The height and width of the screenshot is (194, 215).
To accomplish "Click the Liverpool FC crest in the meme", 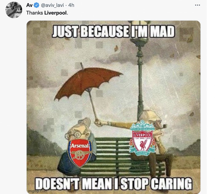I will click(143, 138).
